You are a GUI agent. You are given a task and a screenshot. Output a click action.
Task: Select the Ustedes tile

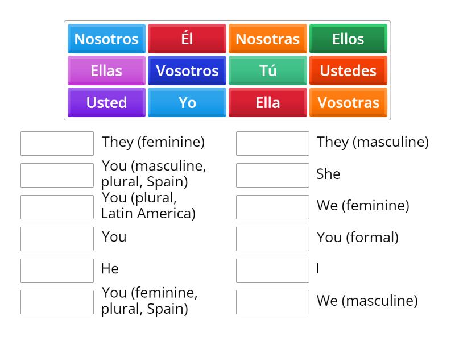click(348, 70)
